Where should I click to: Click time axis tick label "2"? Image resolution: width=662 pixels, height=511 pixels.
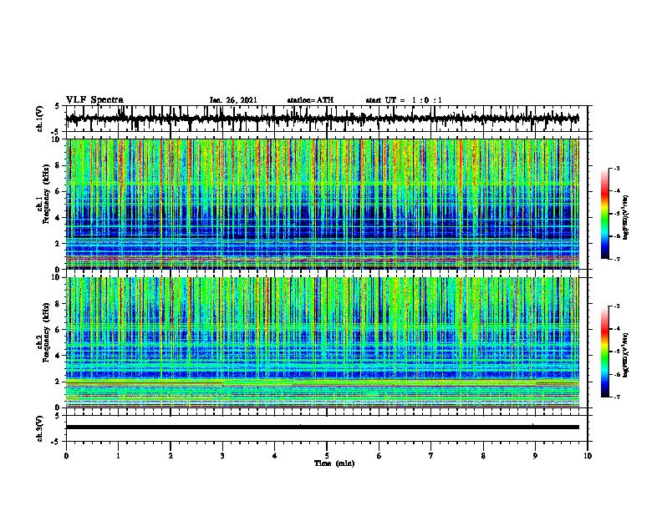click(x=171, y=456)
